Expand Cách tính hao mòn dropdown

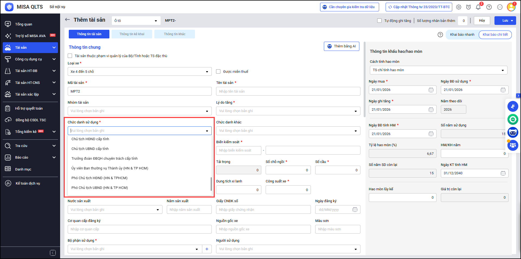(x=503, y=70)
